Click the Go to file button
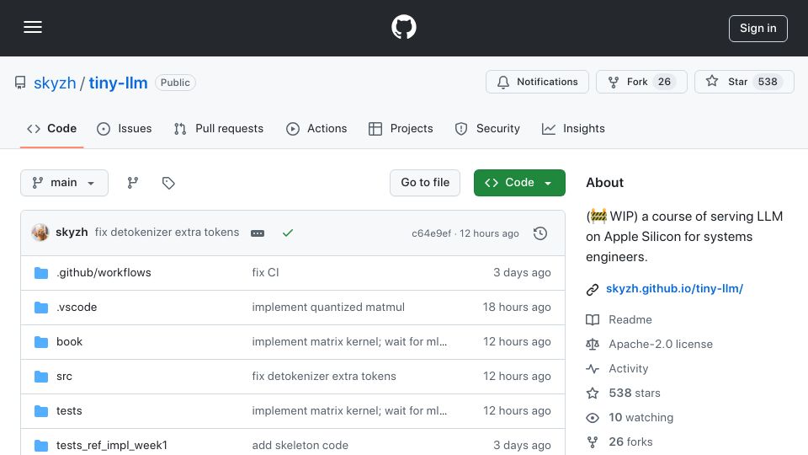Viewport: 808px width, 455px height. click(x=425, y=183)
